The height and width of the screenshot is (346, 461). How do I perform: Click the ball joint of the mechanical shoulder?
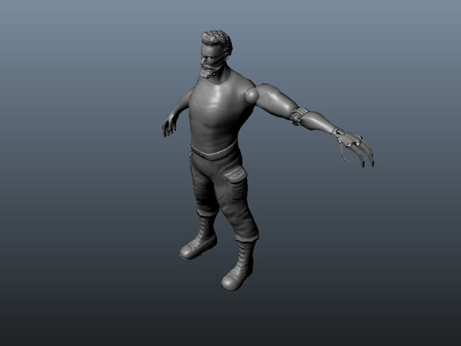251,94
